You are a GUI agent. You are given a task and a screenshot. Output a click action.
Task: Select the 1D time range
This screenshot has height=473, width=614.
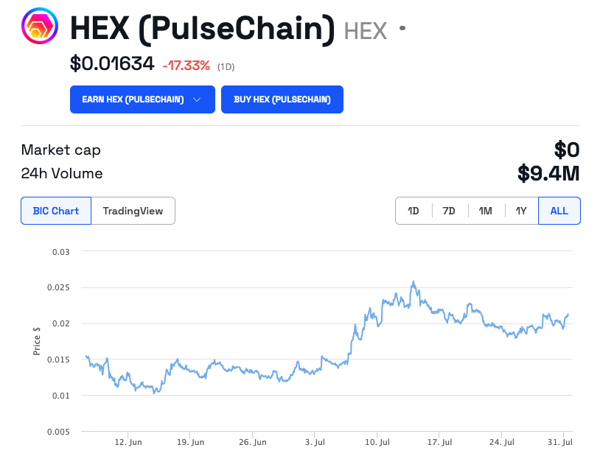coord(414,211)
